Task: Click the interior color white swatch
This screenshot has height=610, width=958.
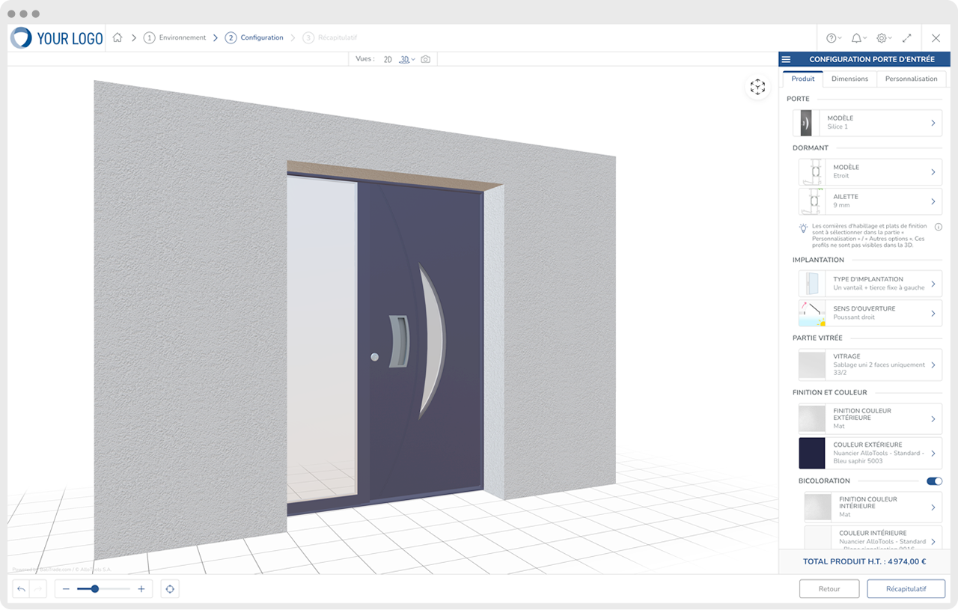Action: 818,537
